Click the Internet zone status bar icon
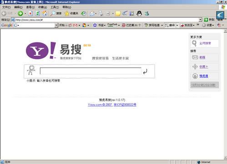The image size is (227, 164). click(199, 162)
